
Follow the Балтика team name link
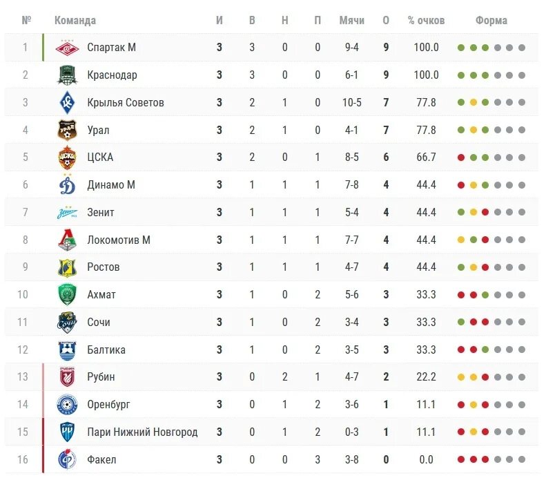click(x=106, y=350)
